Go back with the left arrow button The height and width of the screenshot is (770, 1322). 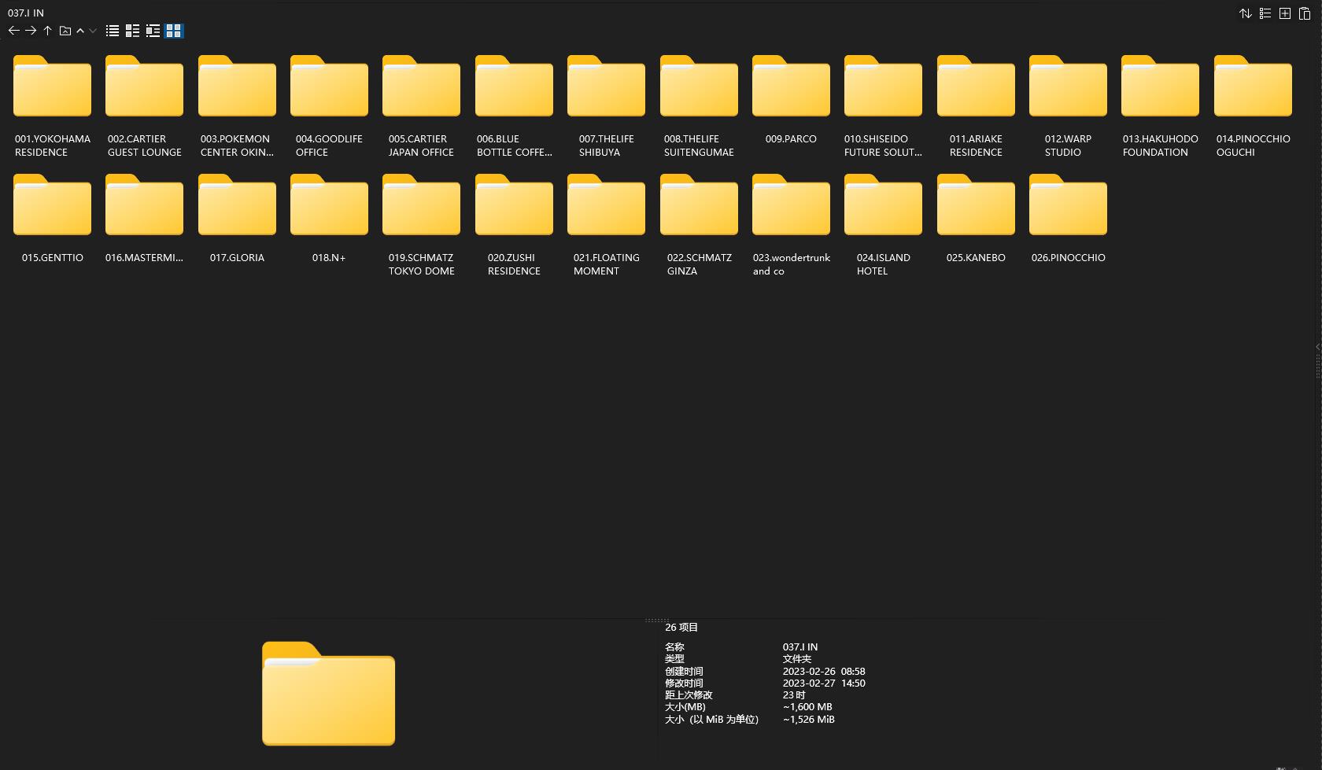tap(13, 31)
